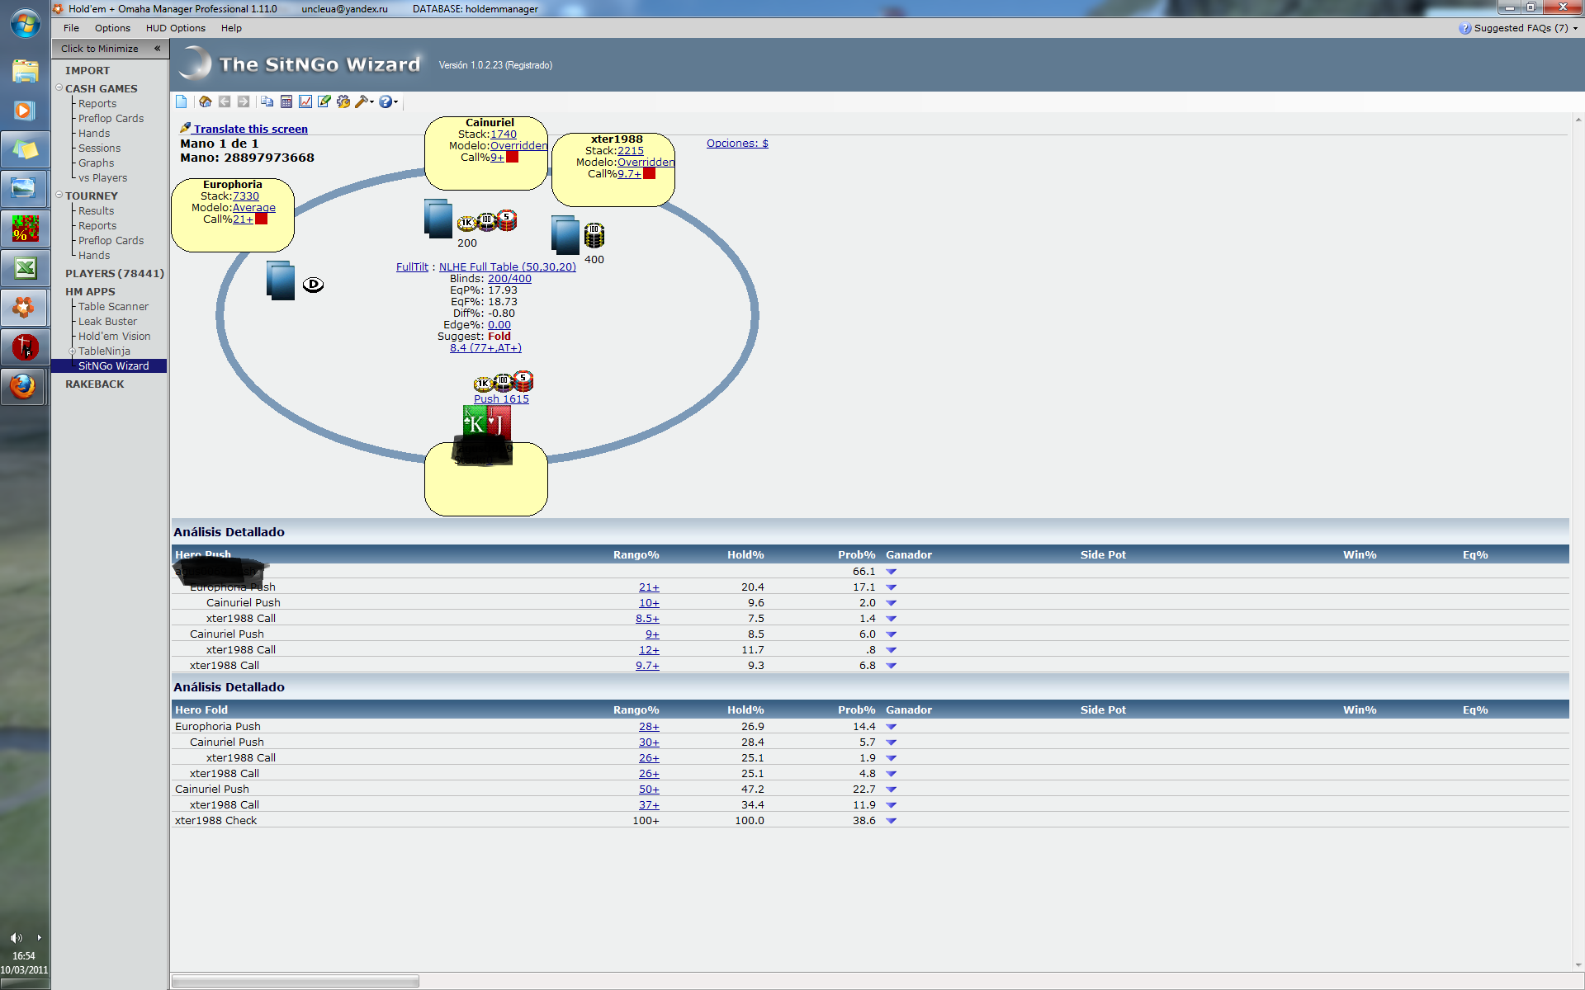Viewport: 1585px width, 990px height.
Task: Open the help icon dropdown arrow
Action: click(x=396, y=102)
